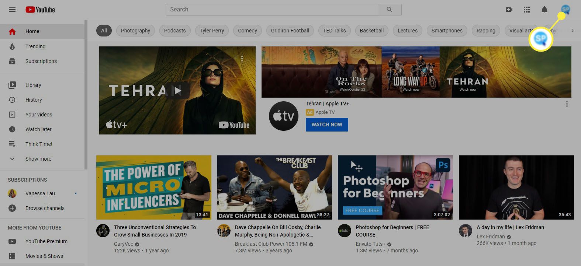Screen dimensions: 581x266
Task: Open the Lex Fridman channel name link
Action: pyautogui.click(x=491, y=237)
